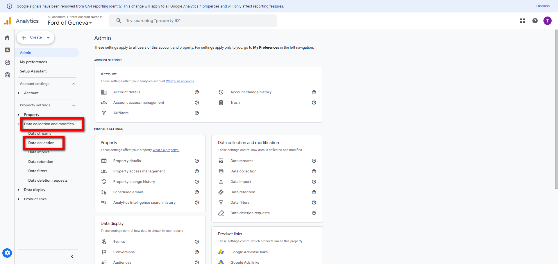Open the Reports icon in left rail
This screenshot has width=558, height=264.
tap(7, 50)
